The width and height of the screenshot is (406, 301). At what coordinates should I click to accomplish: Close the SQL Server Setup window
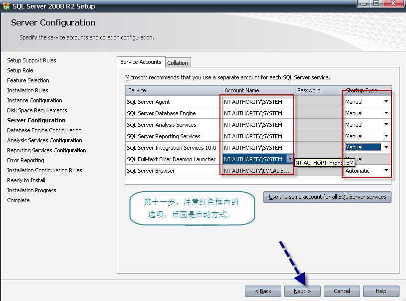394,3
